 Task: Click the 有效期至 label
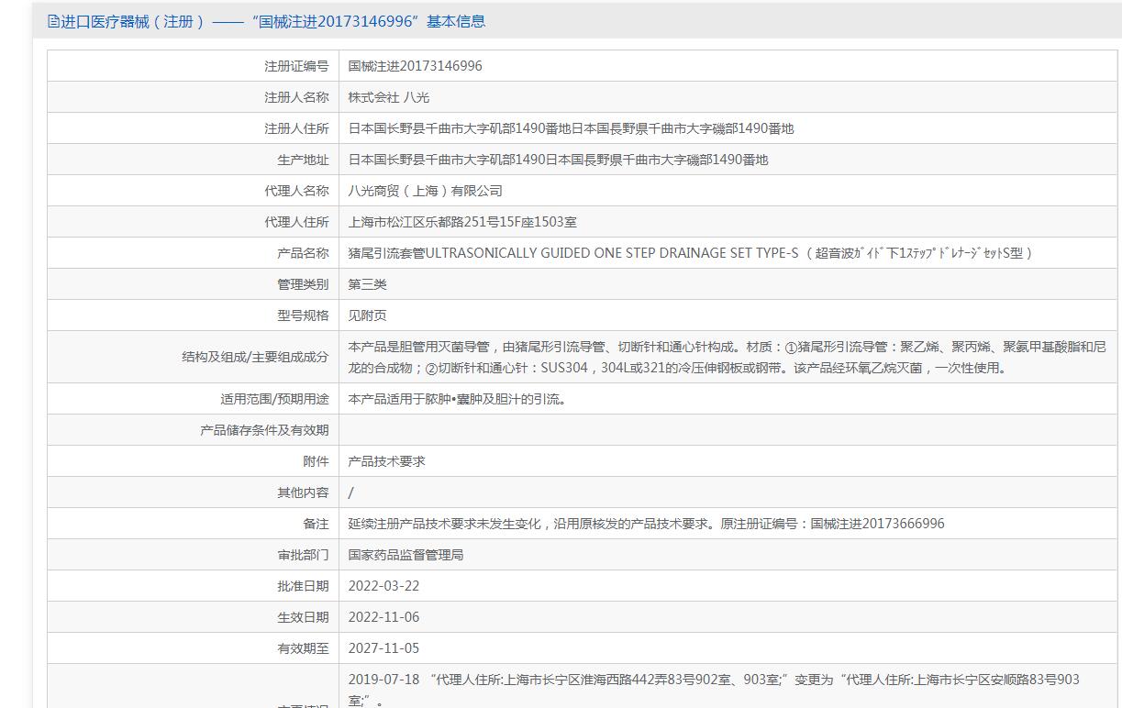point(303,648)
